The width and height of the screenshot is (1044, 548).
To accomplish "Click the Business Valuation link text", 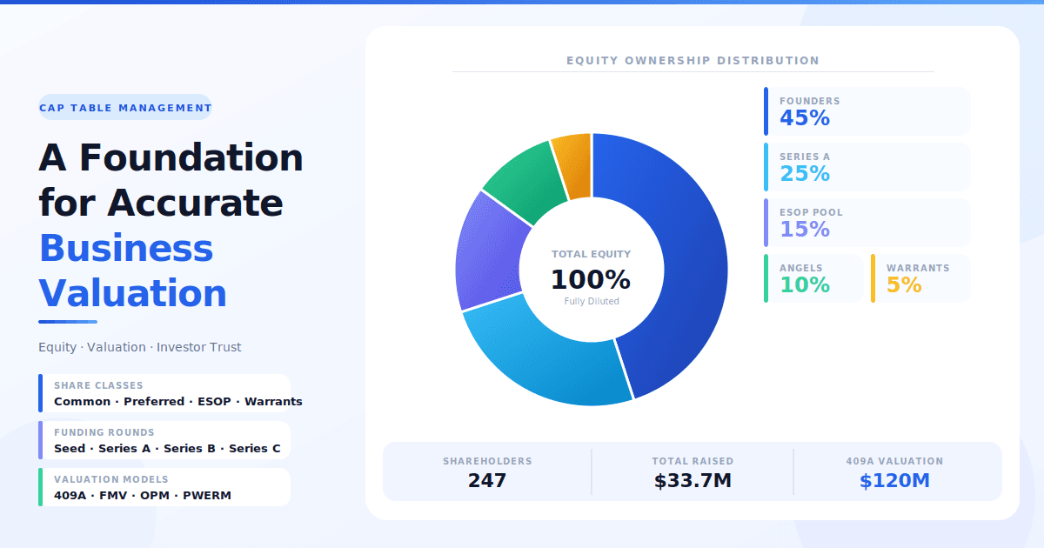I will tap(127, 270).
